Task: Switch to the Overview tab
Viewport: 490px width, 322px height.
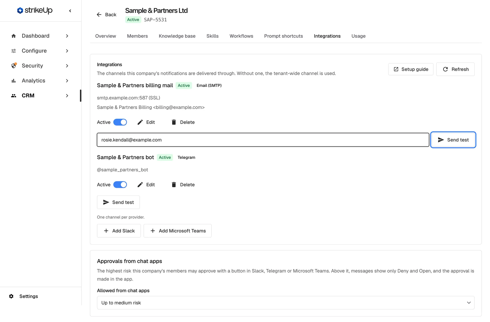Action: pyautogui.click(x=106, y=36)
